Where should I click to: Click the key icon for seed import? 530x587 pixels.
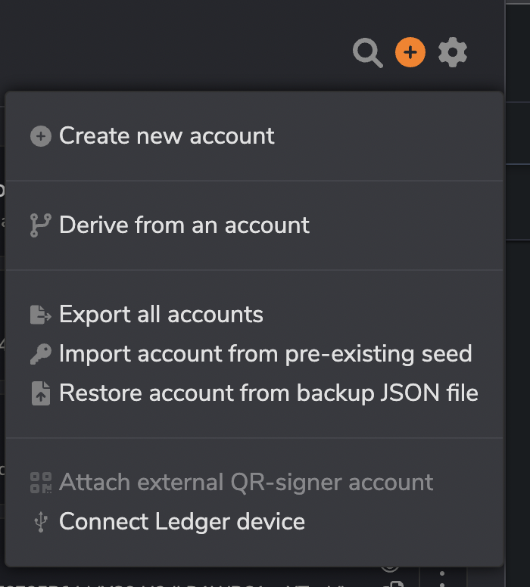41,354
